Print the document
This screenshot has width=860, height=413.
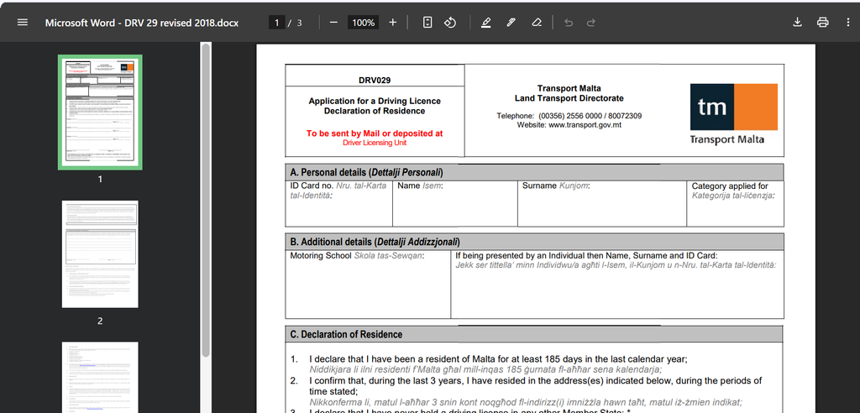coord(823,23)
